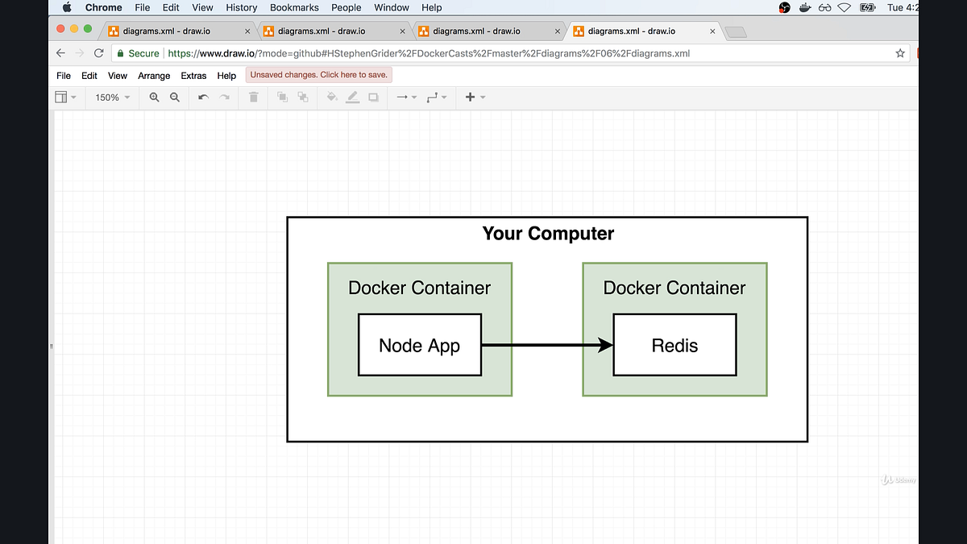Image resolution: width=967 pixels, height=544 pixels.
Task: Toggle shadow on the selected shape
Action: [373, 97]
